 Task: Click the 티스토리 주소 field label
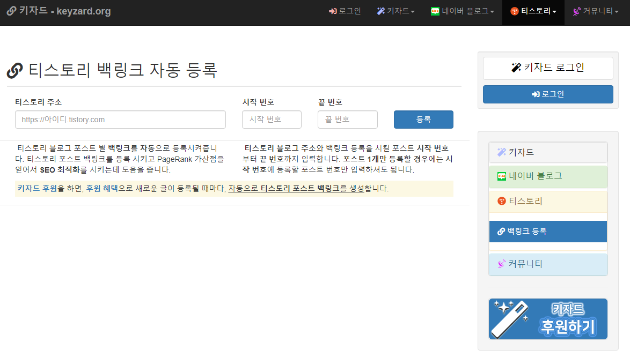click(x=39, y=102)
